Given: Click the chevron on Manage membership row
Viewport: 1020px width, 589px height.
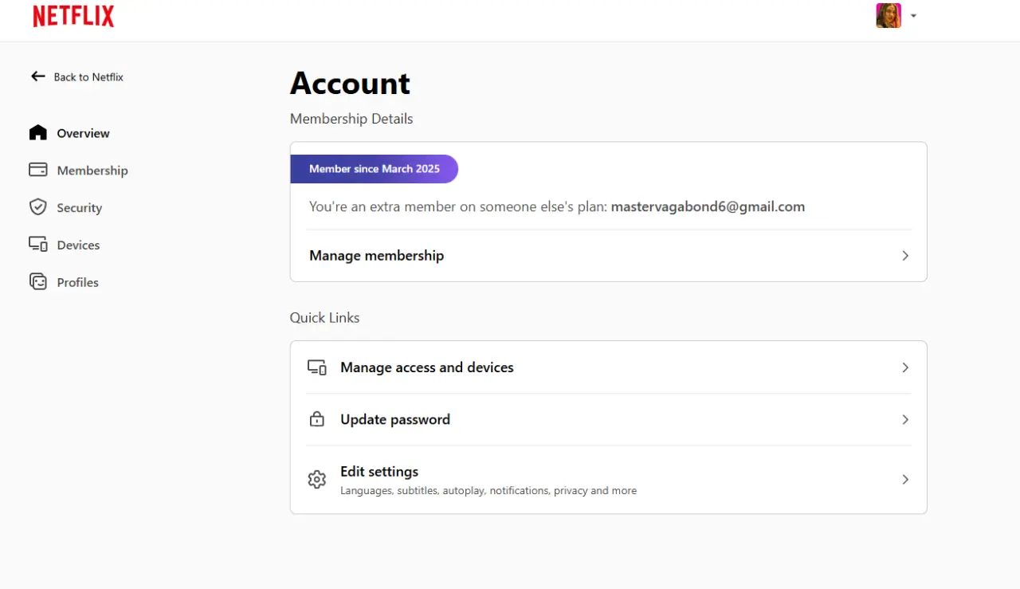Looking at the screenshot, I should tap(905, 256).
